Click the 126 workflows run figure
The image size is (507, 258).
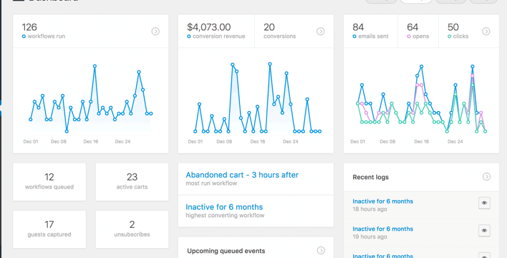coord(29,27)
